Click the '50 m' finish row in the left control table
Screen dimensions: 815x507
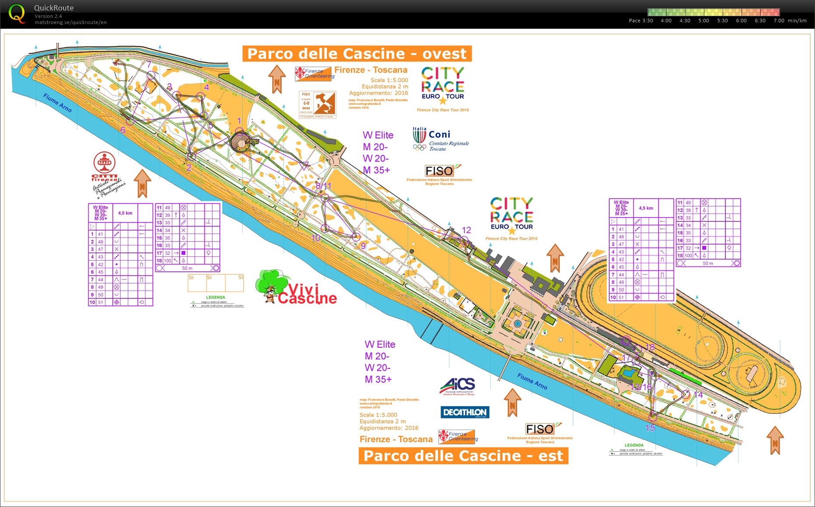click(187, 268)
